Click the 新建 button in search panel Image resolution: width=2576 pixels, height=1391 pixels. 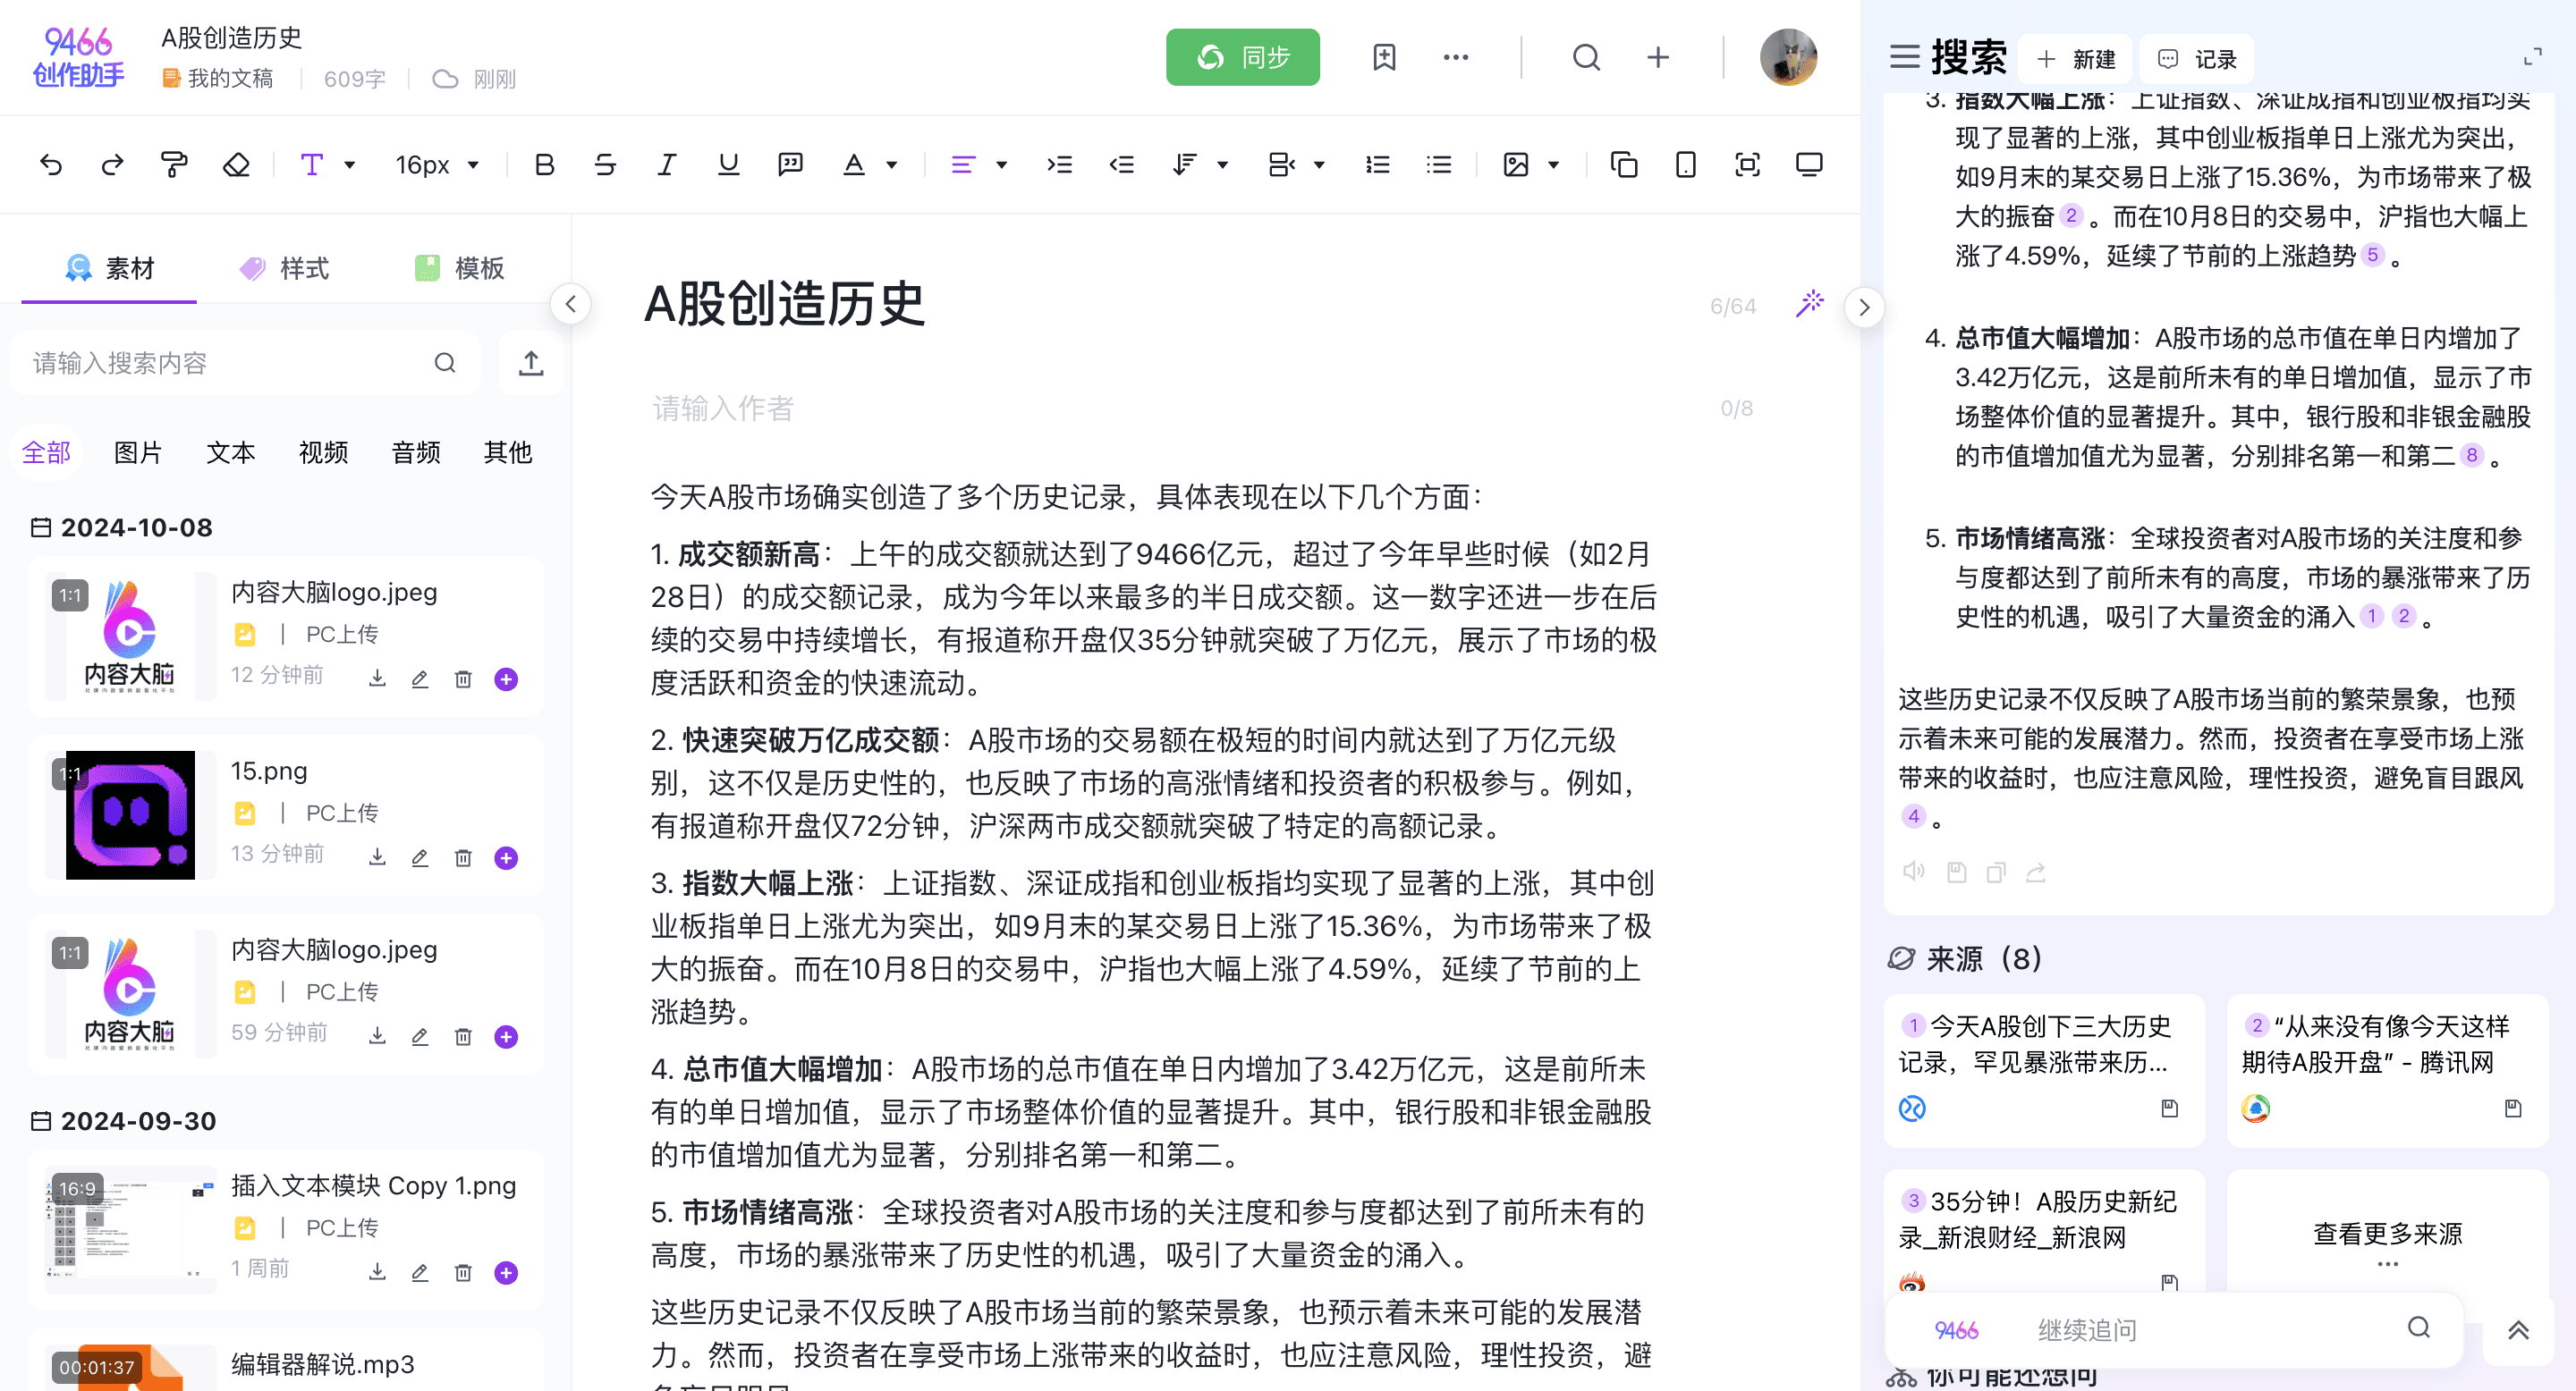tap(2077, 59)
